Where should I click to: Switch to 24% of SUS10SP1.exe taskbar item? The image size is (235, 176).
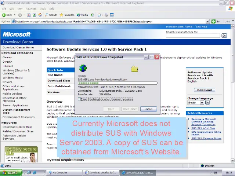138,173
